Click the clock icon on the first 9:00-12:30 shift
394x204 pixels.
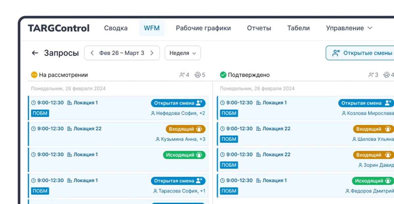click(34, 102)
